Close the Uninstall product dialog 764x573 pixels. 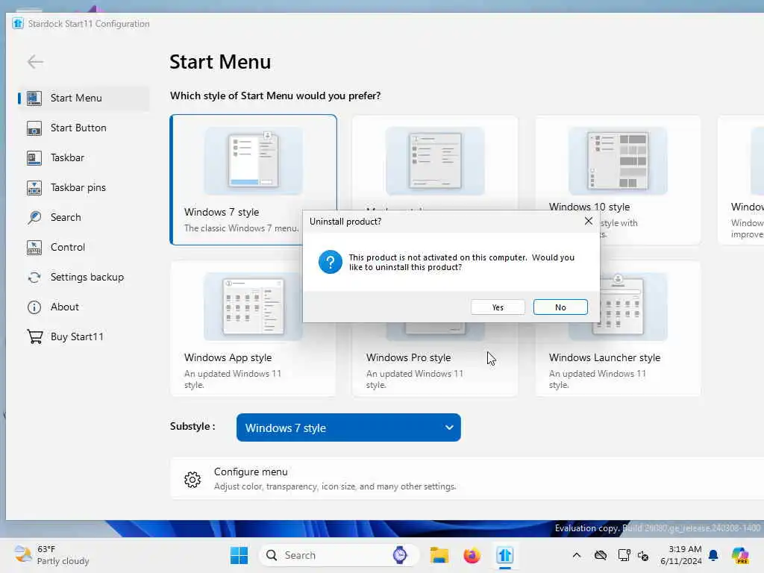[x=589, y=221]
